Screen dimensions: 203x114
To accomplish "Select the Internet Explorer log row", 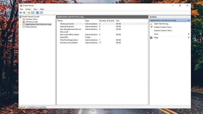I will coord(102,27).
